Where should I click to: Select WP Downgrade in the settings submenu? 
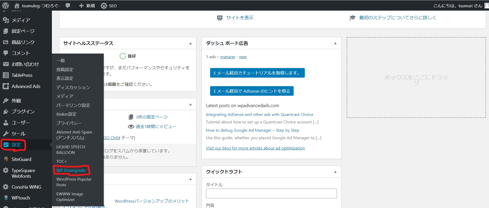coord(71,170)
